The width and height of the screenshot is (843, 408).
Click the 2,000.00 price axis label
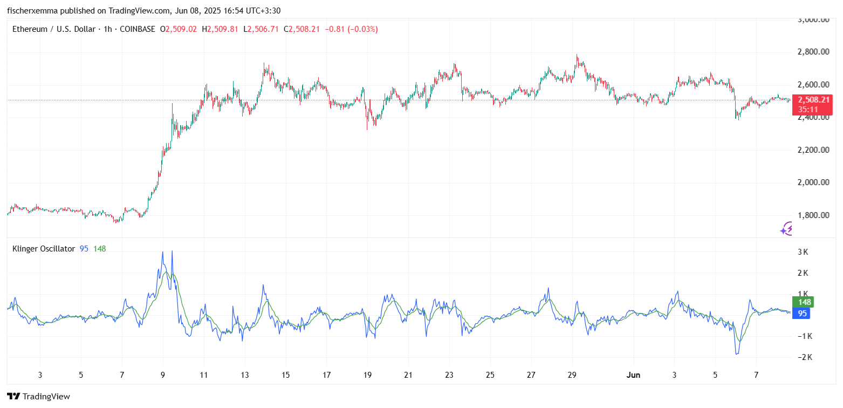point(813,182)
